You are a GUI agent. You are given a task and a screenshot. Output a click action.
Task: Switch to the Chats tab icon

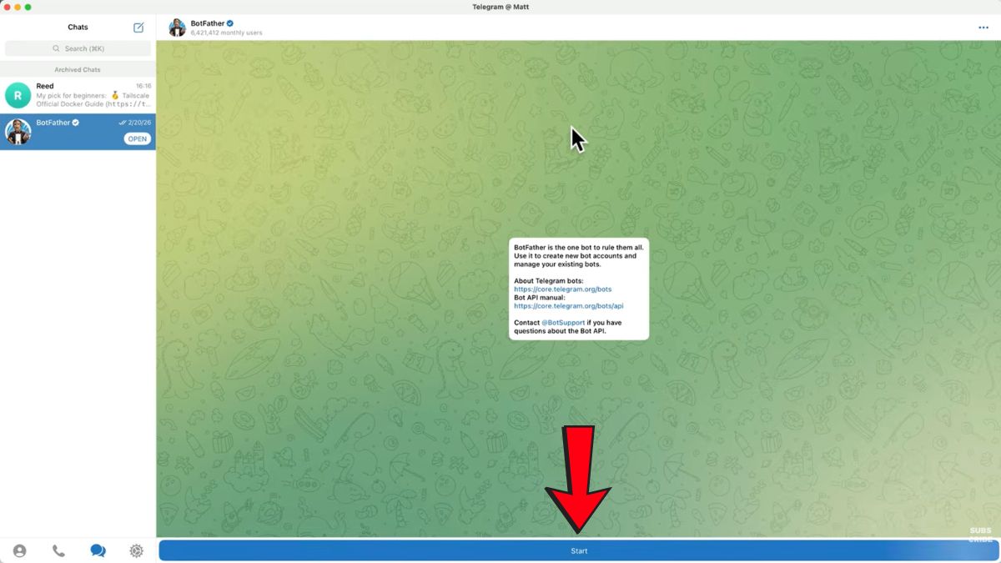coord(98,550)
